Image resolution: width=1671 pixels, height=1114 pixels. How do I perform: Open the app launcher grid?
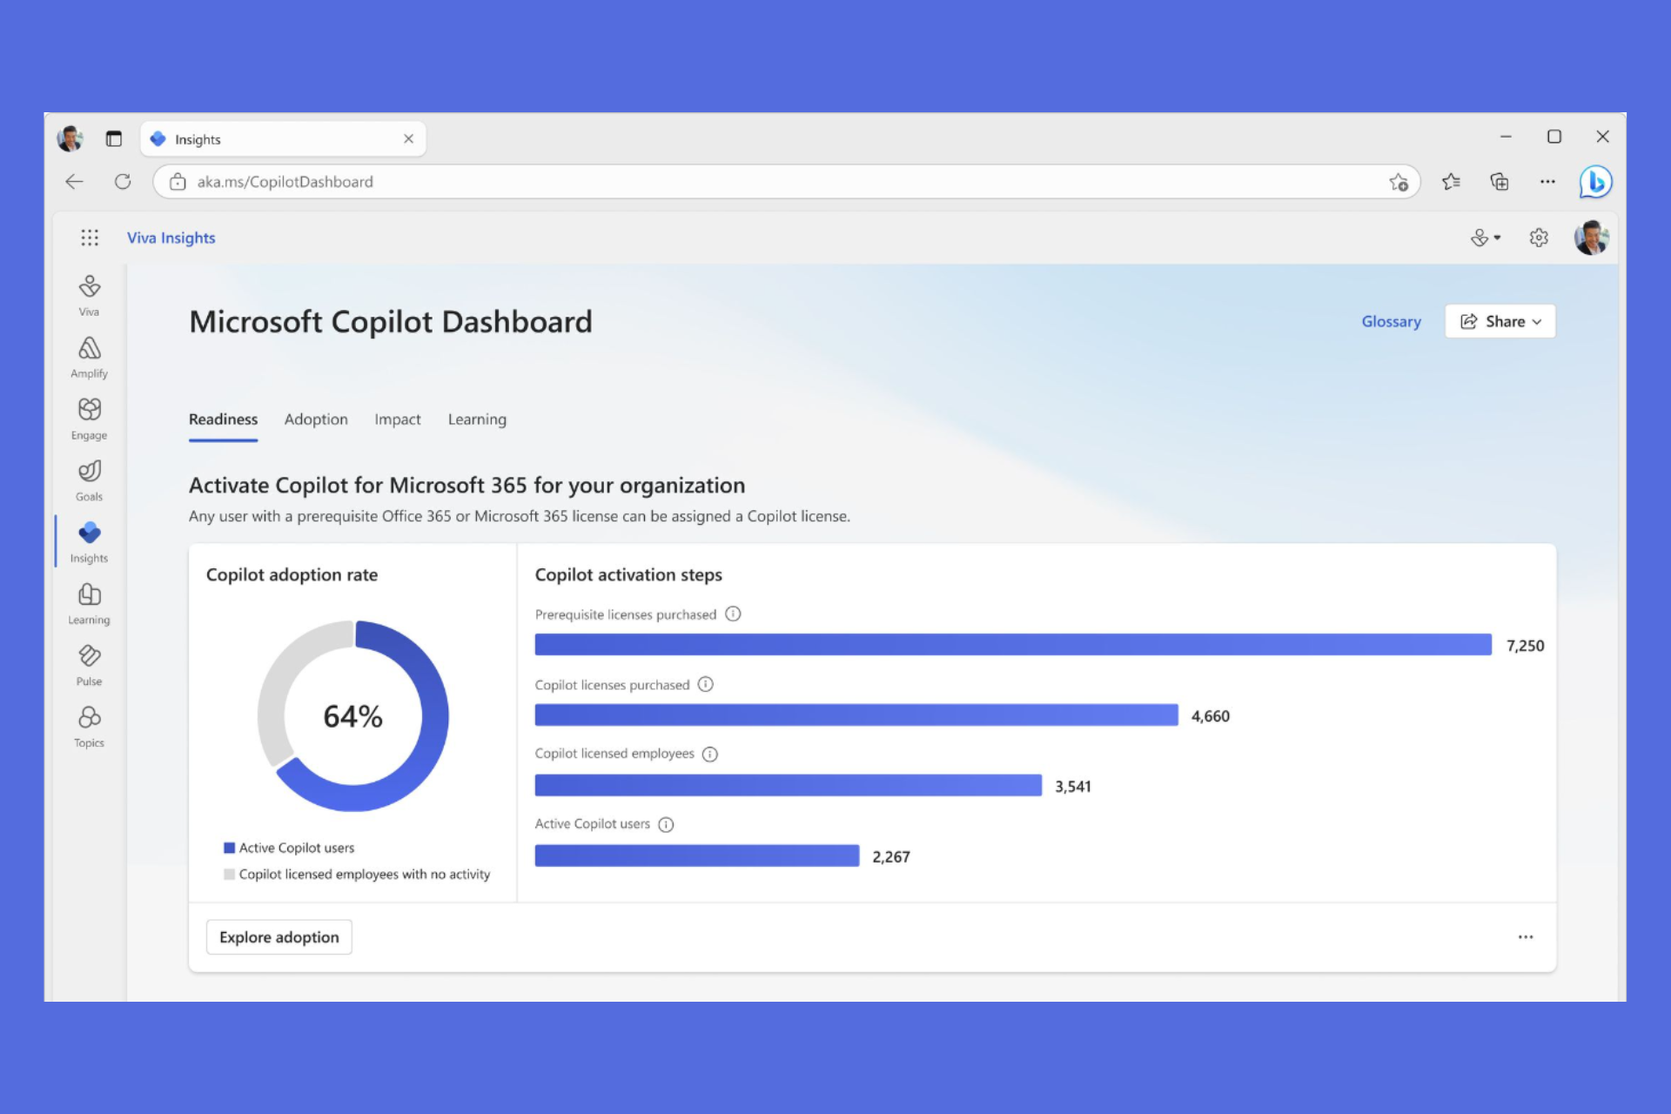coord(90,238)
